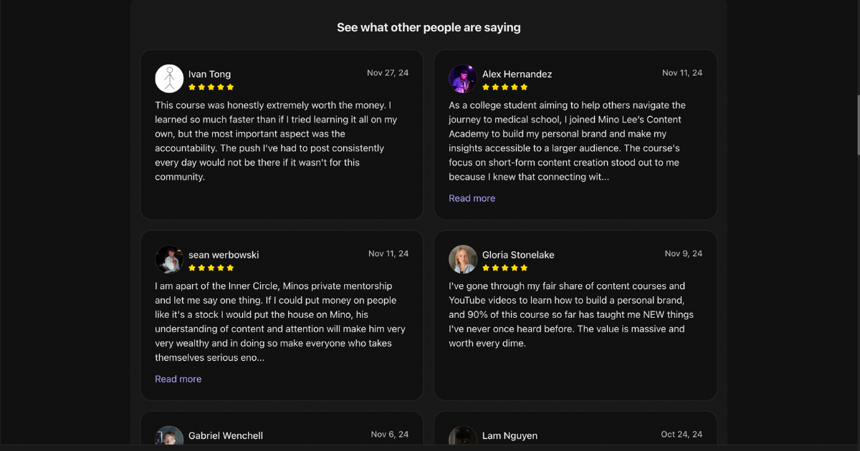This screenshot has height=451, width=860.
Task: Select Gabriel Wenchell's testimonial card
Action: point(282,430)
